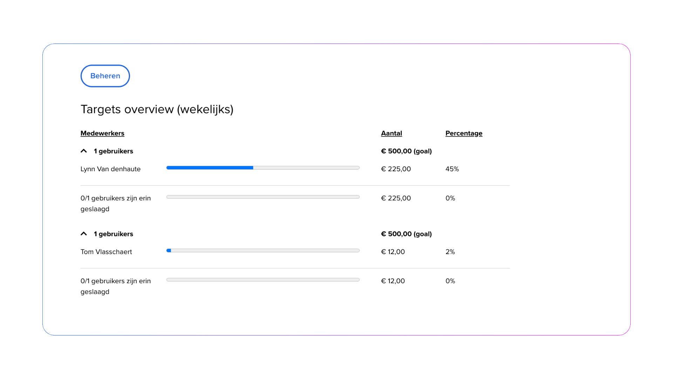Click the empty progress bar under Lynn's group
This screenshot has width=673, height=379.
(263, 197)
